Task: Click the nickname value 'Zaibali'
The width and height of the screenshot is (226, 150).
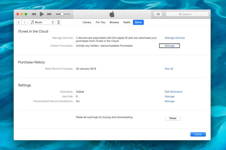Action: (x=80, y=92)
